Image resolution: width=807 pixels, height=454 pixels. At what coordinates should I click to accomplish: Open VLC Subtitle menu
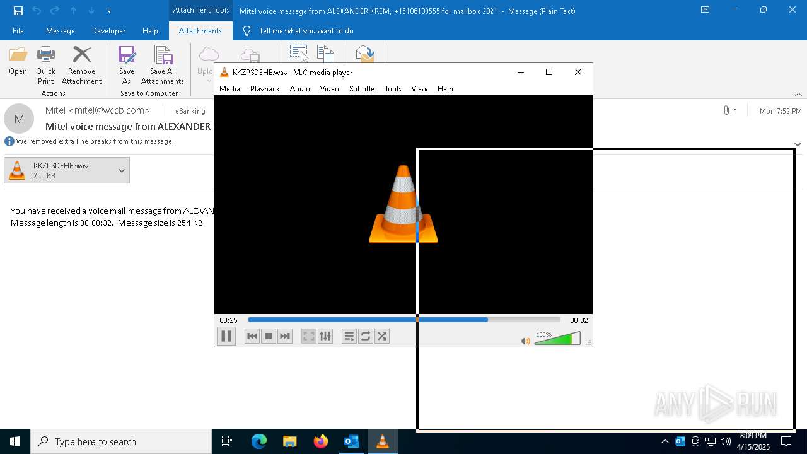[x=362, y=89]
